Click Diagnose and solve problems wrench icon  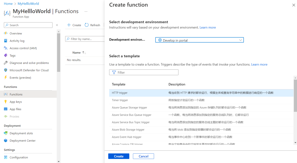pyautogui.click(x=5, y=63)
